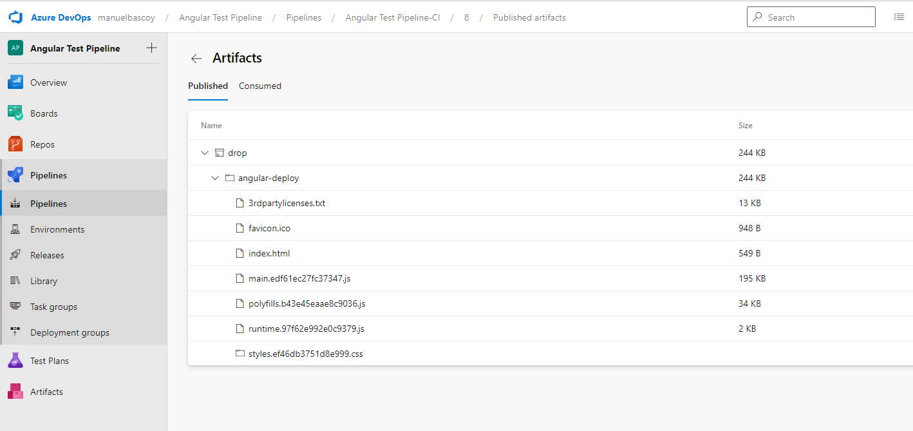The width and height of the screenshot is (913, 431).
Task: Select the Published tab
Action: [208, 86]
